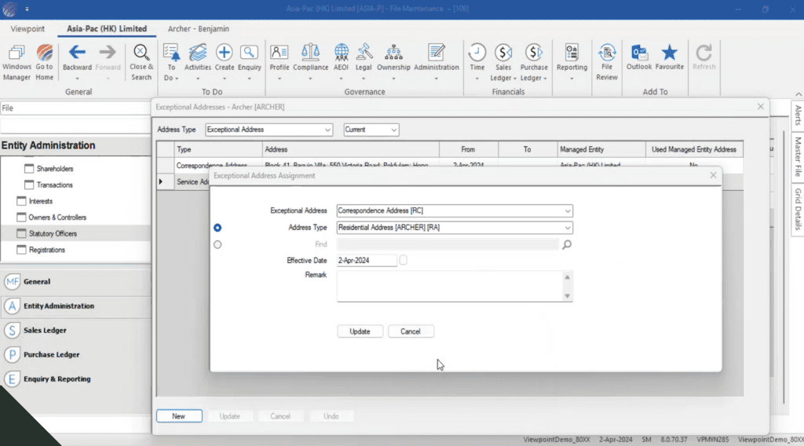Click the Sales Ledger icon
Screen dimensions: 804x446
(x=502, y=53)
